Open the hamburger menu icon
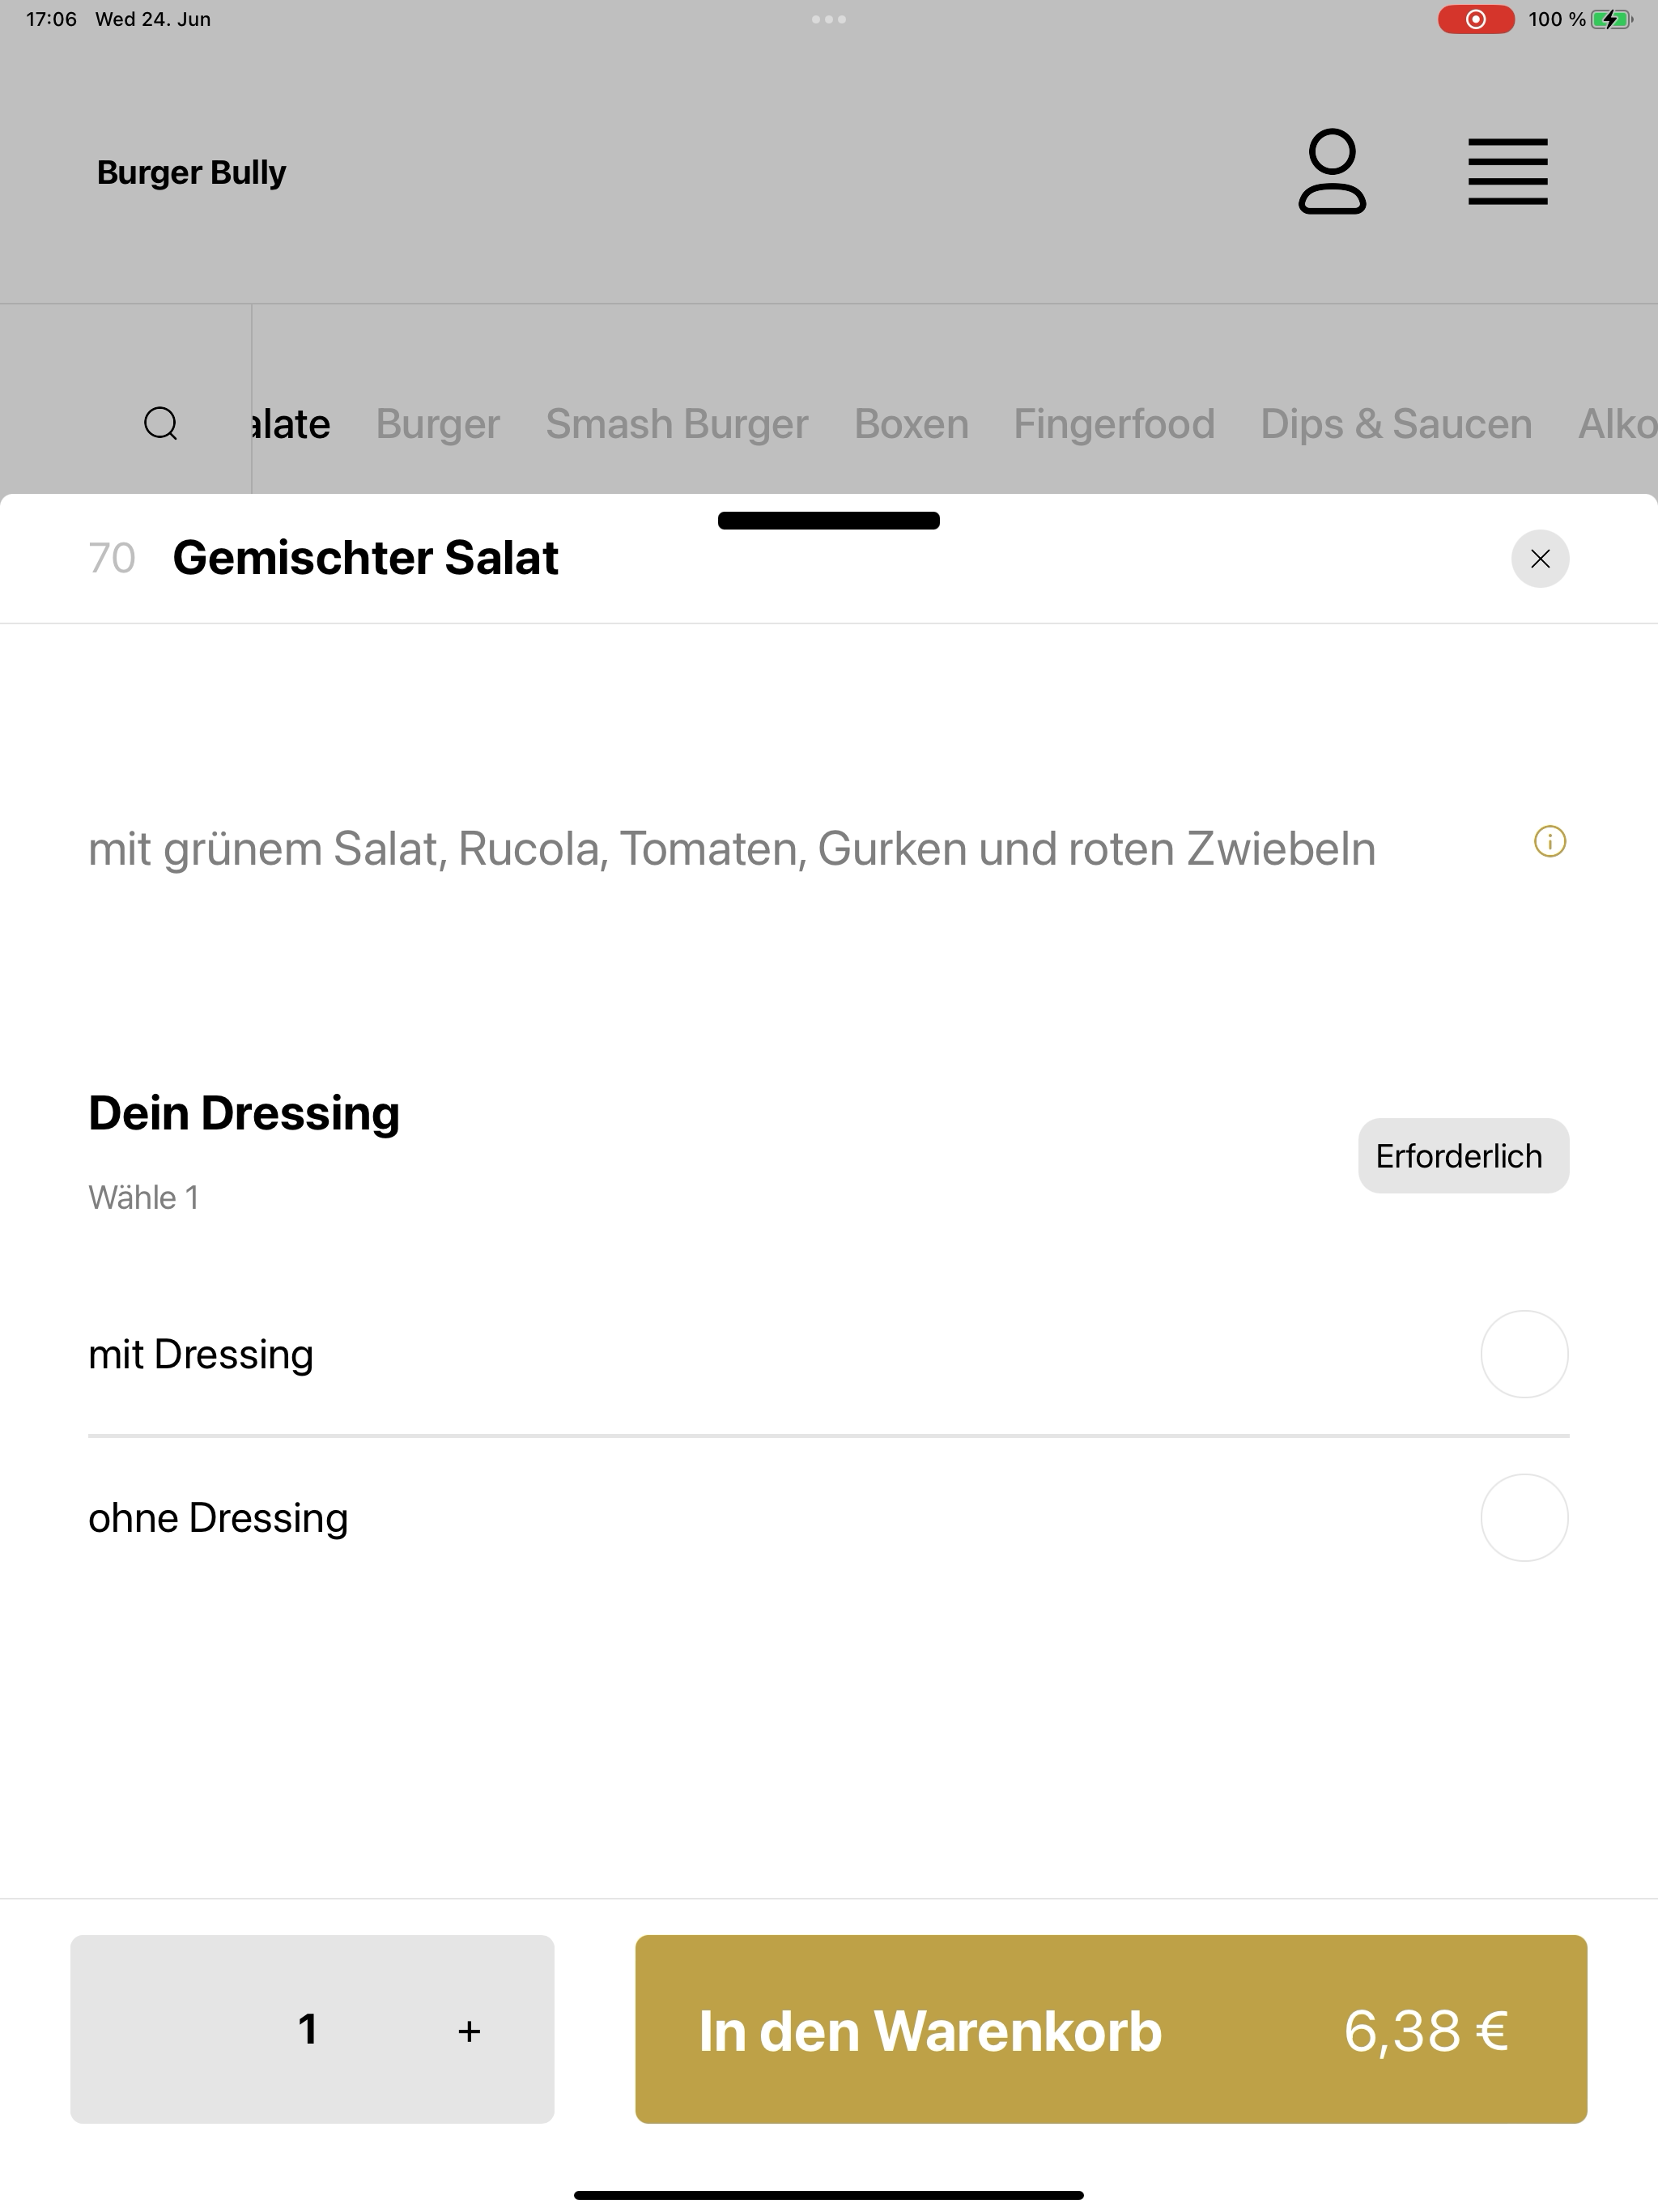1658x2212 pixels. pyautogui.click(x=1508, y=172)
